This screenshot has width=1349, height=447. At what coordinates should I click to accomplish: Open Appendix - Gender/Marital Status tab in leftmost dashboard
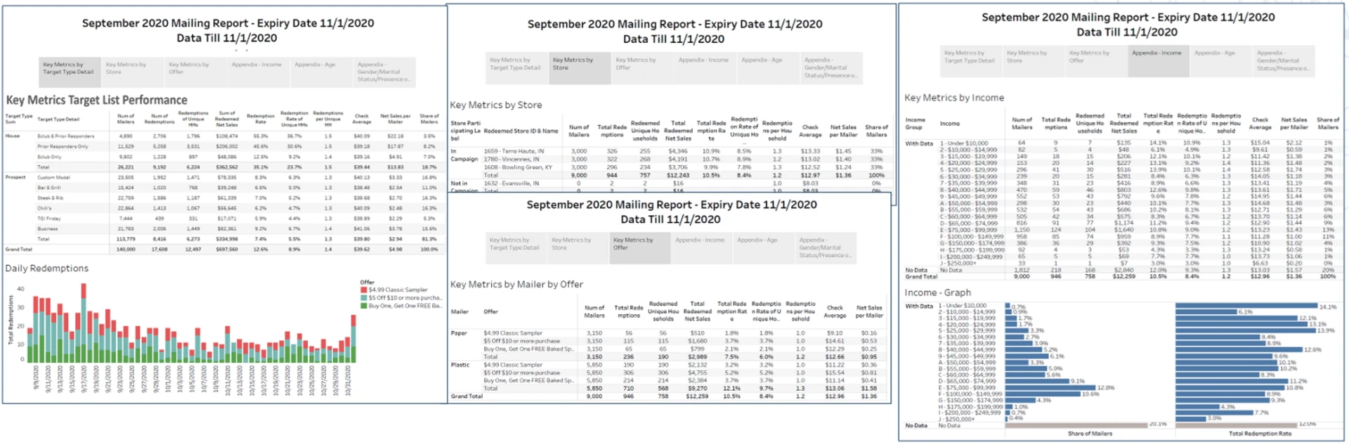tap(384, 72)
